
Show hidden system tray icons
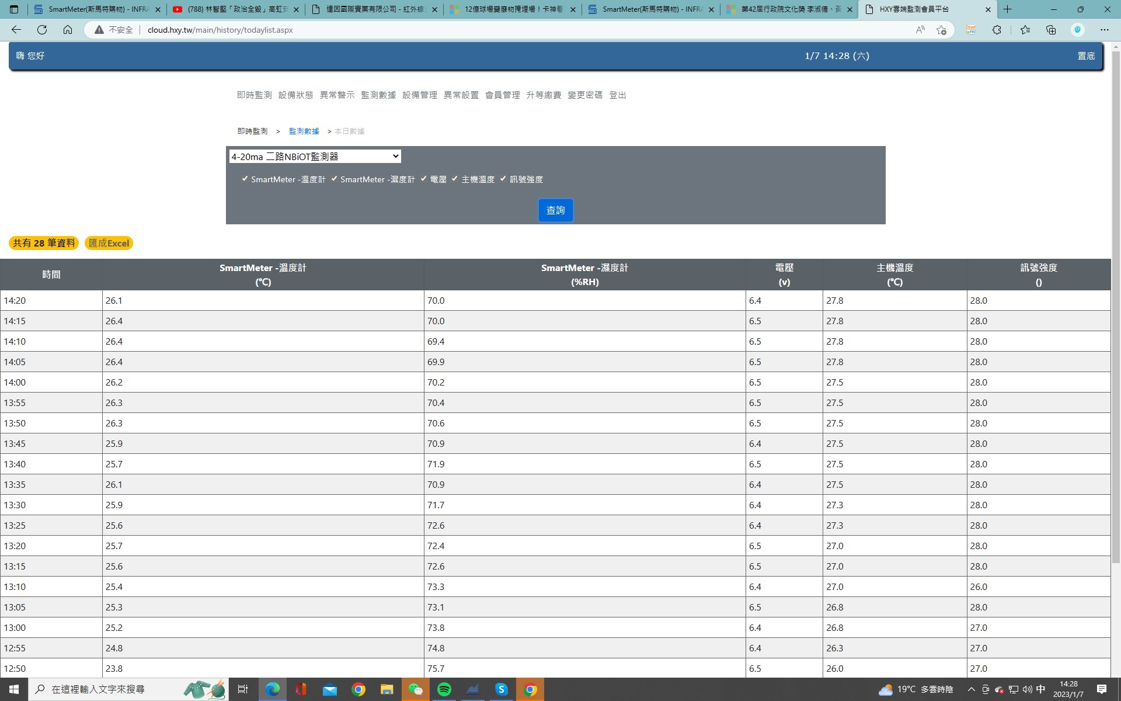tap(971, 689)
